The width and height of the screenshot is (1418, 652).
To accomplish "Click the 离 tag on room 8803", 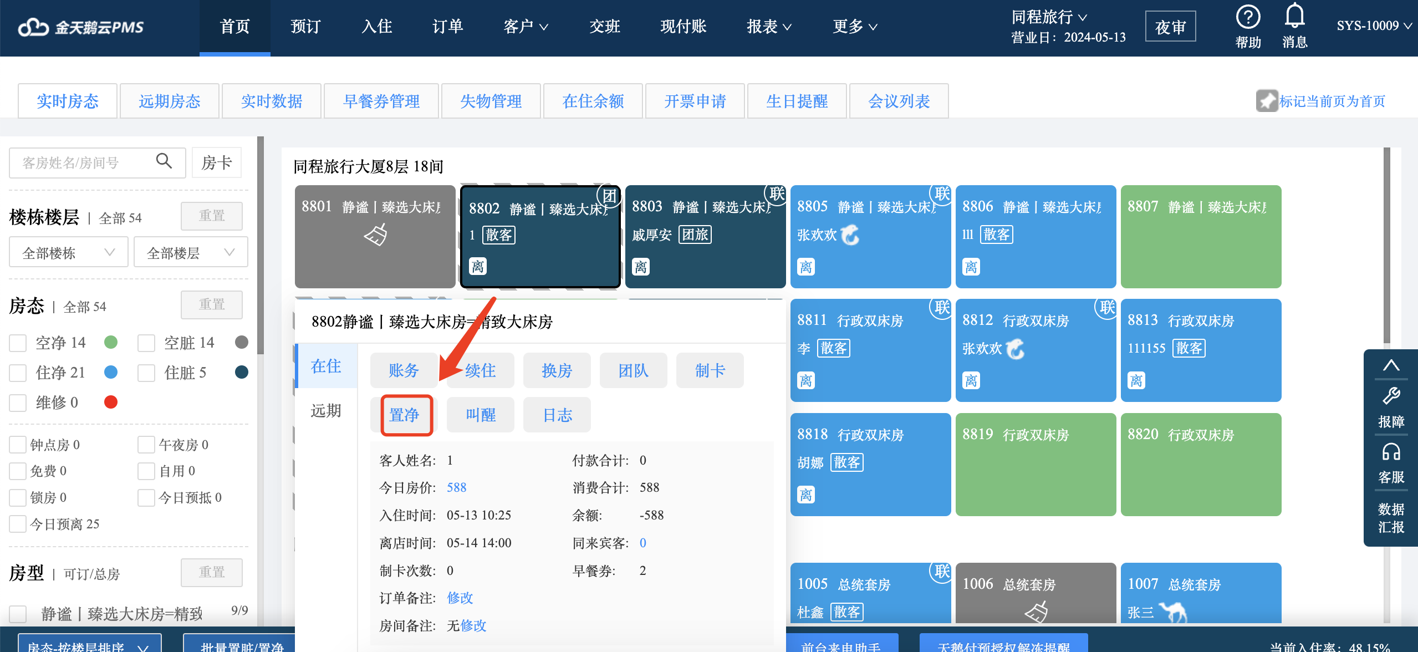I will point(641,267).
